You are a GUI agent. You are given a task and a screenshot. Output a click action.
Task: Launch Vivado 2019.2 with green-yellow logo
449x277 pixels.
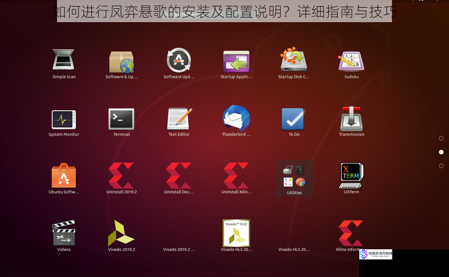121,233
